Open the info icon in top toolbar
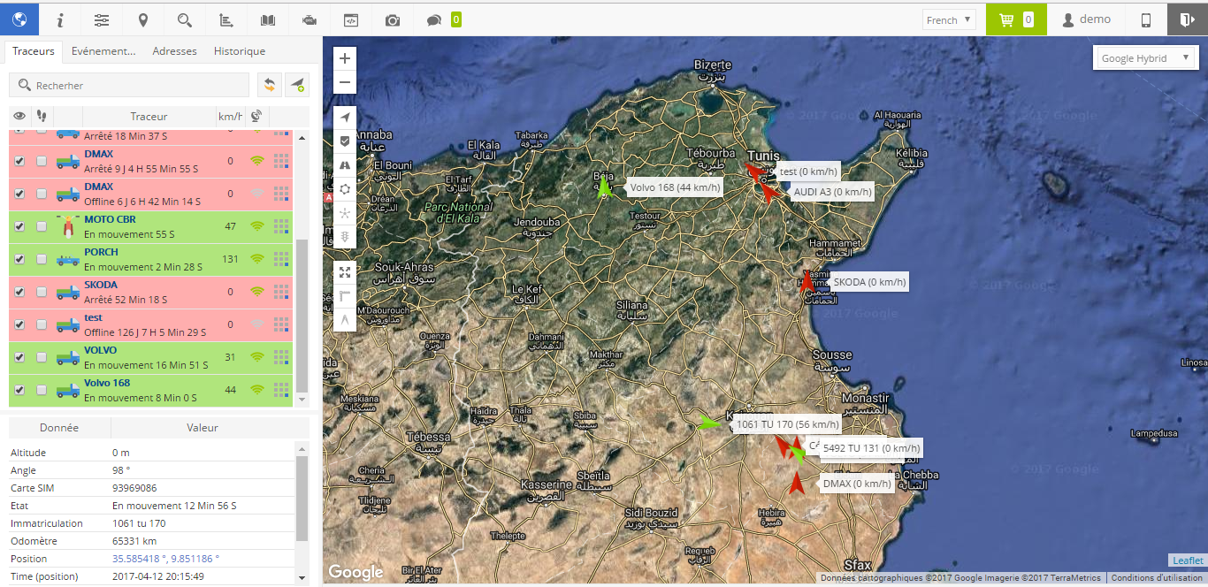 point(60,19)
